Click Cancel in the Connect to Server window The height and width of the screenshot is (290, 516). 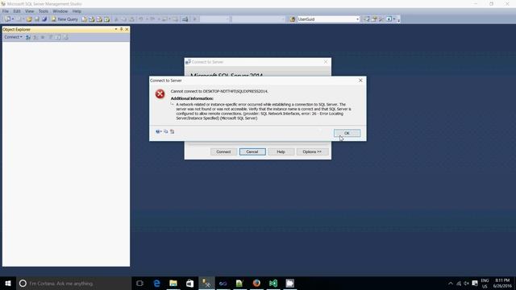(x=252, y=152)
